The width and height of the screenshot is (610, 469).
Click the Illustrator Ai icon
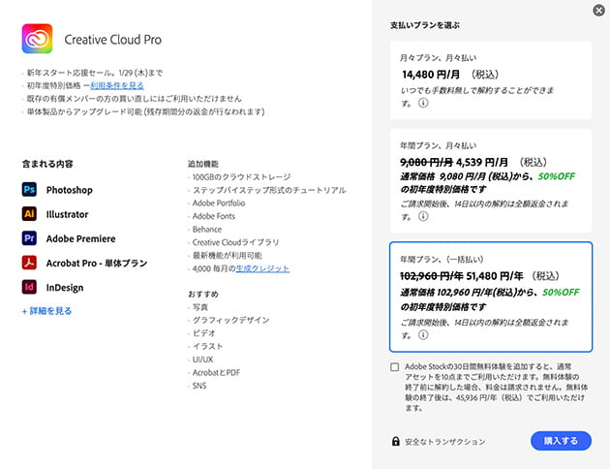29,214
